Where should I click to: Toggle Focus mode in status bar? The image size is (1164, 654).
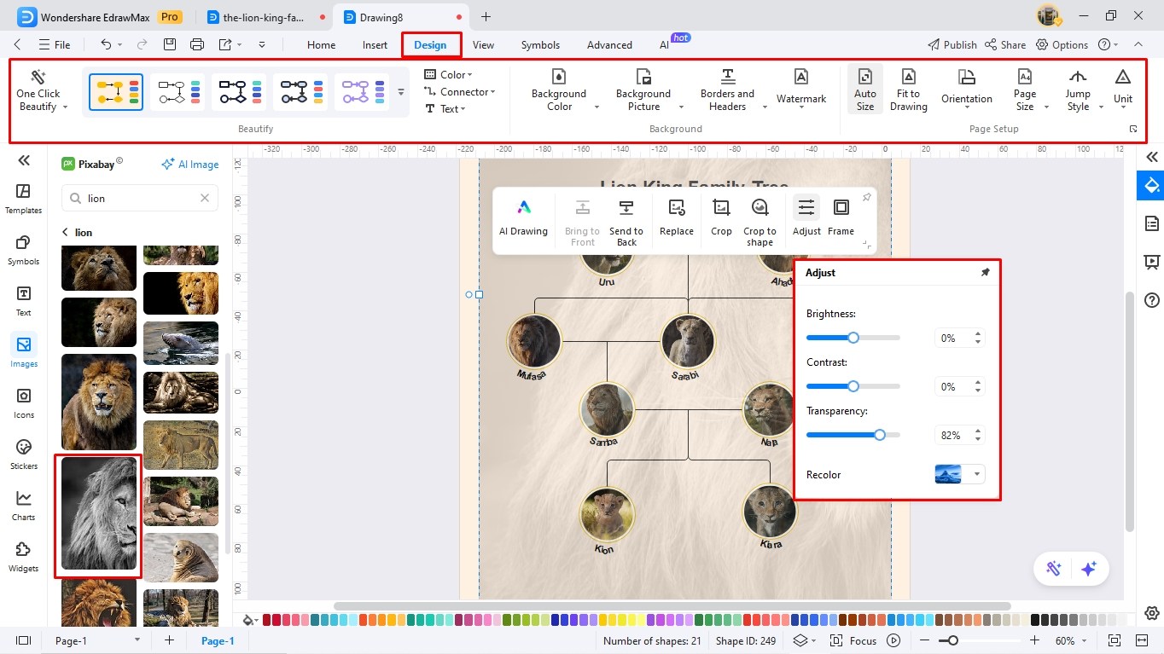(854, 640)
